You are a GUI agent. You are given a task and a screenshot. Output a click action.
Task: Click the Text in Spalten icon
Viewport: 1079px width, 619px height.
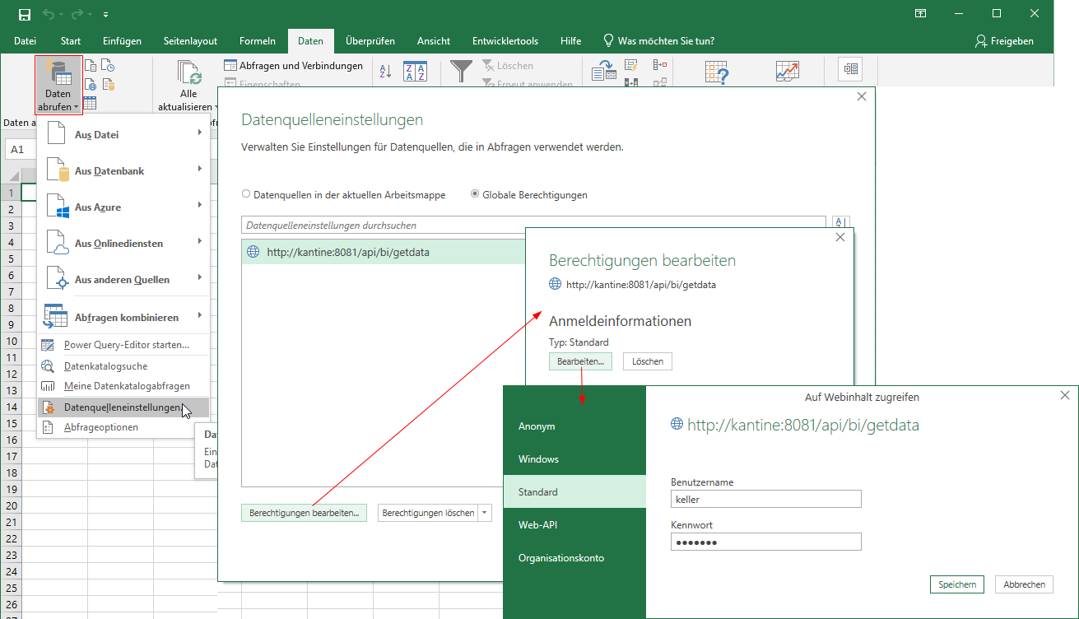pos(604,72)
